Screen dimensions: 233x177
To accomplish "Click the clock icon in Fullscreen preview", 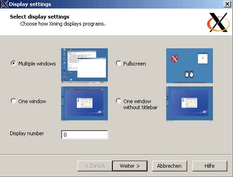I will (203, 59).
